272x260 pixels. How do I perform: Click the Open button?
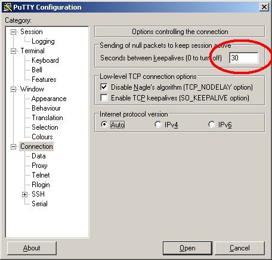187,248
